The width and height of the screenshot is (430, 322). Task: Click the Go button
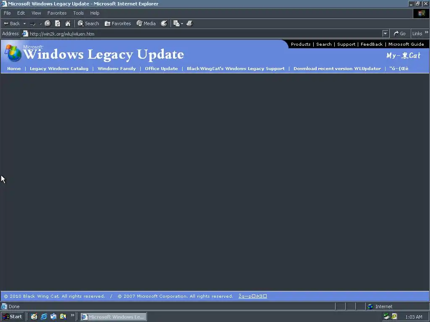[x=400, y=34]
